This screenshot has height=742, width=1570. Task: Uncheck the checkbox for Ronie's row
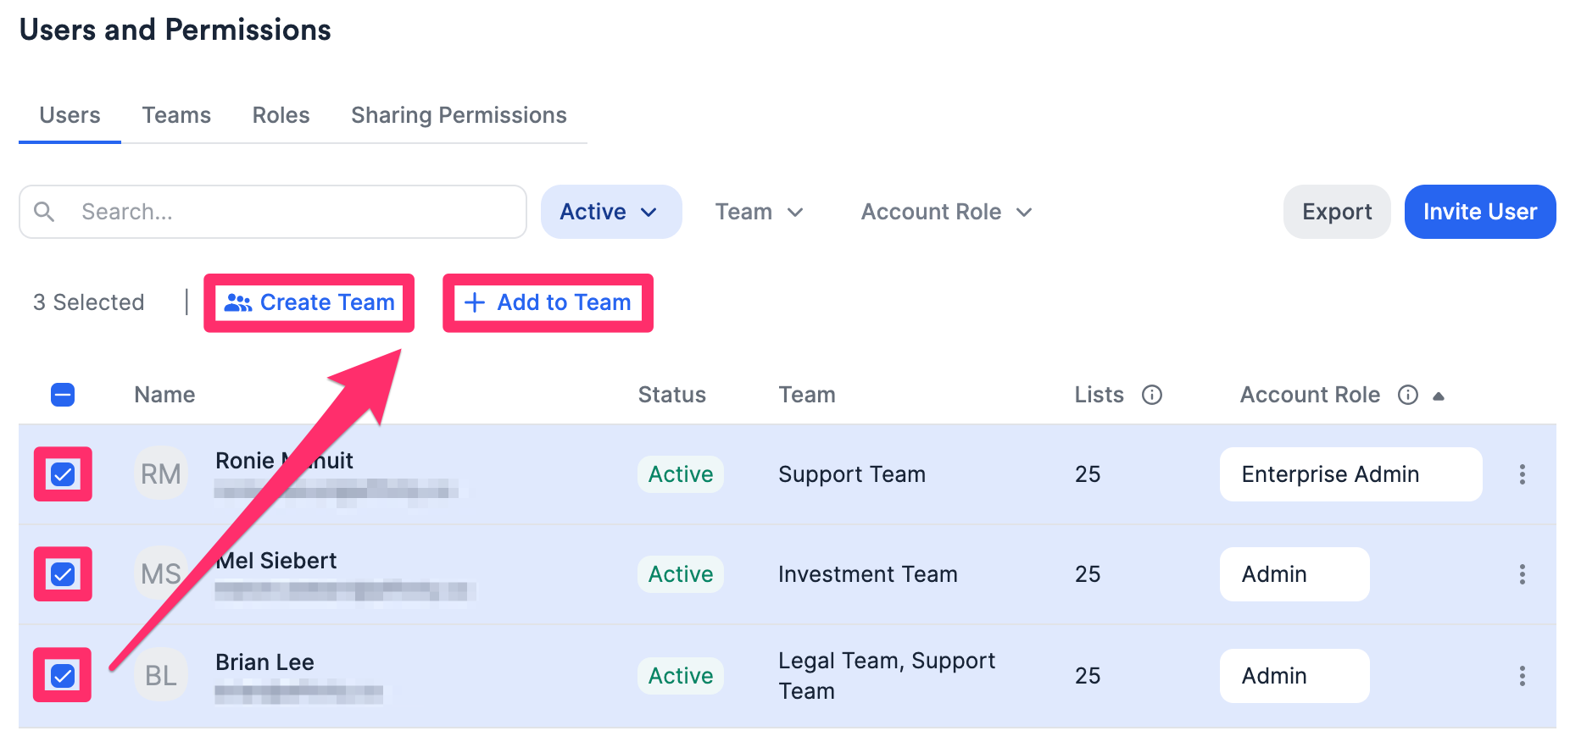tap(63, 474)
